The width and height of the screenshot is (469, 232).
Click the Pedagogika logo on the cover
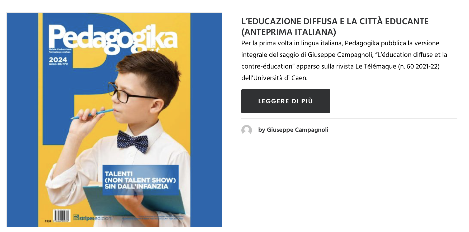(x=113, y=38)
